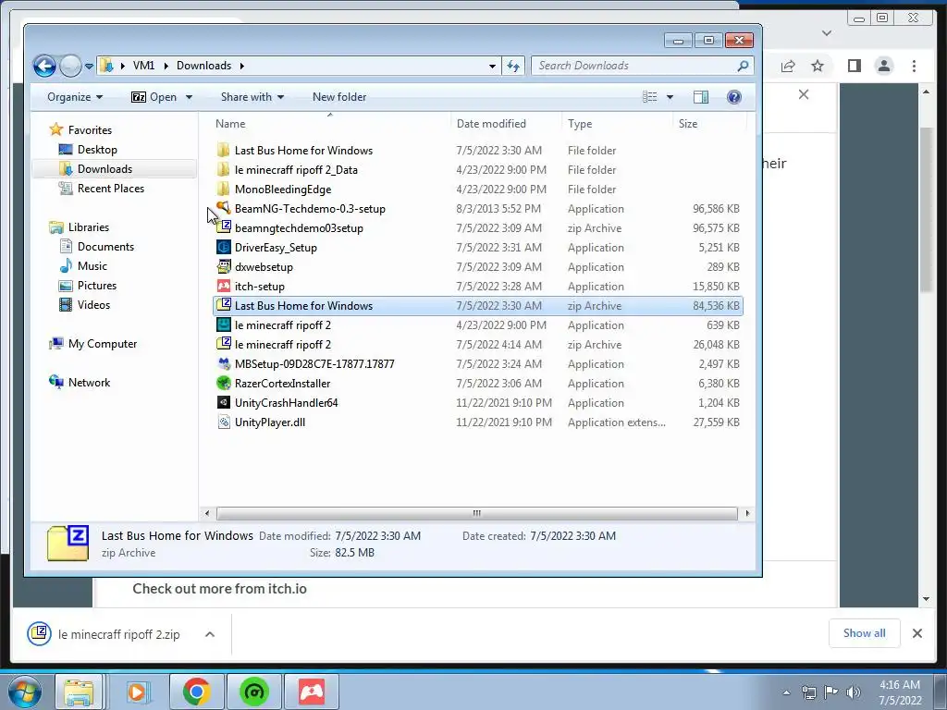Sort by the Name column header

click(329, 124)
